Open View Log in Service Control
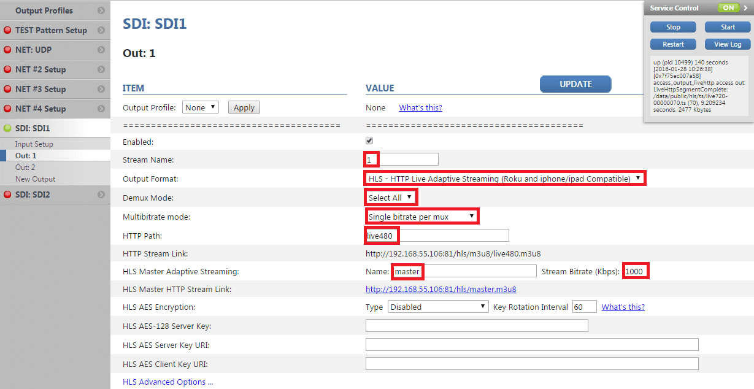 pyautogui.click(x=728, y=44)
